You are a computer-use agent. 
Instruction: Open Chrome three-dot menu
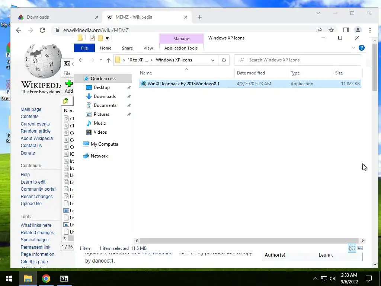pyautogui.click(x=370, y=30)
